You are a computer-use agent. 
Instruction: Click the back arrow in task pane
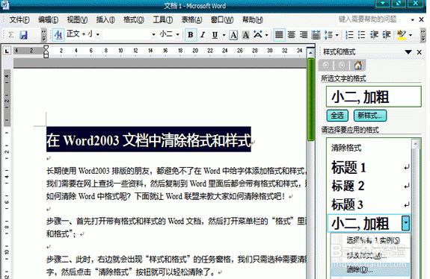(326, 66)
